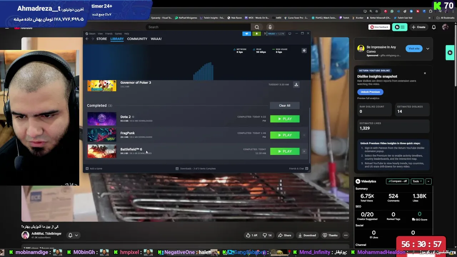Switch Steam to Big Picture mode icon
457x257 pixels.
pos(290,34)
